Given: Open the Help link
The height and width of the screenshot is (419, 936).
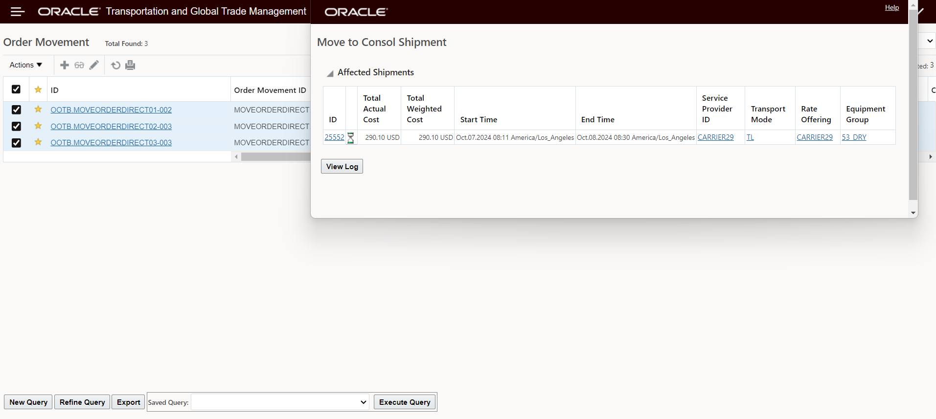Looking at the screenshot, I should [x=892, y=7].
